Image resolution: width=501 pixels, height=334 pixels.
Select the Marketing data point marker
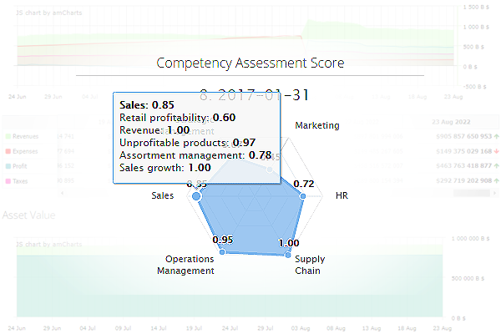(x=270, y=170)
